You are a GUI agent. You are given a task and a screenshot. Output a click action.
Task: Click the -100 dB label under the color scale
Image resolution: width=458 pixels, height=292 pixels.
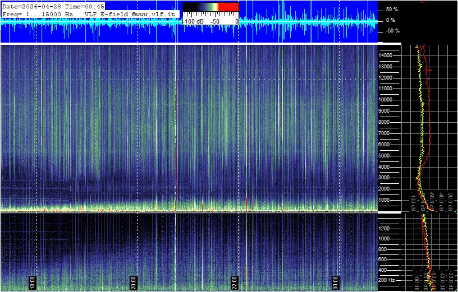pos(194,22)
